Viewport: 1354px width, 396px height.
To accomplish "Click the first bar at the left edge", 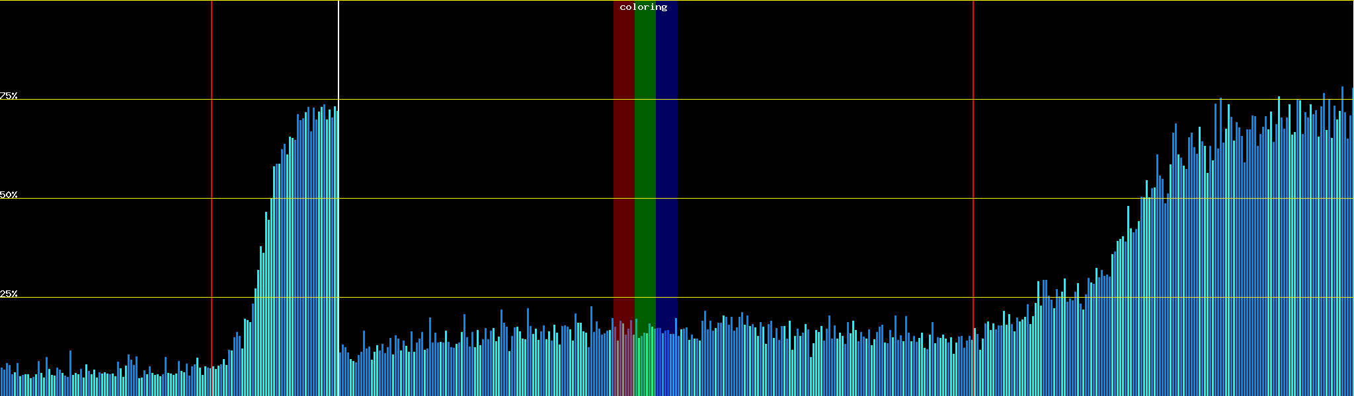I will (x=1, y=383).
